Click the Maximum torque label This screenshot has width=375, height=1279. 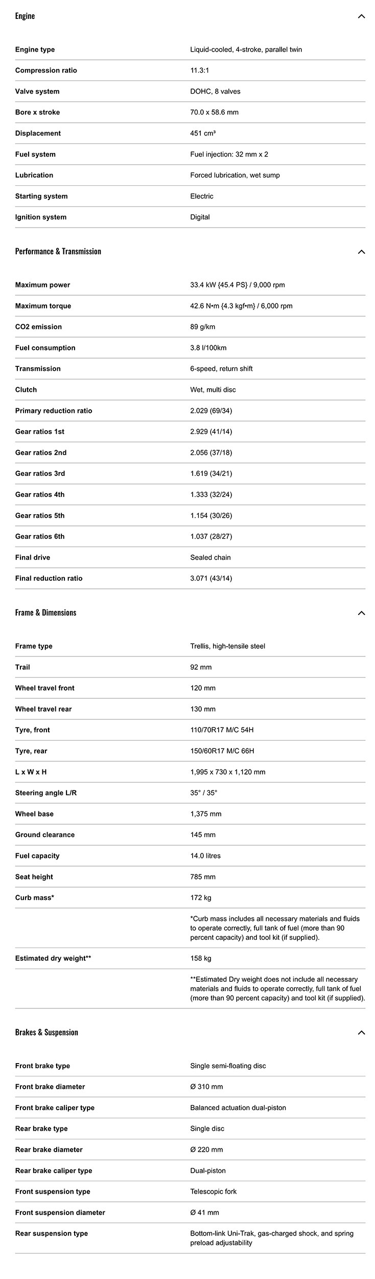pos(43,306)
